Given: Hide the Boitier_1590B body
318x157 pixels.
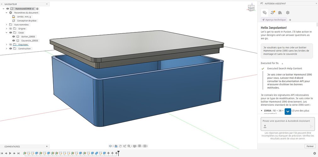Looking at the screenshot, I should (x=14, y=37).
